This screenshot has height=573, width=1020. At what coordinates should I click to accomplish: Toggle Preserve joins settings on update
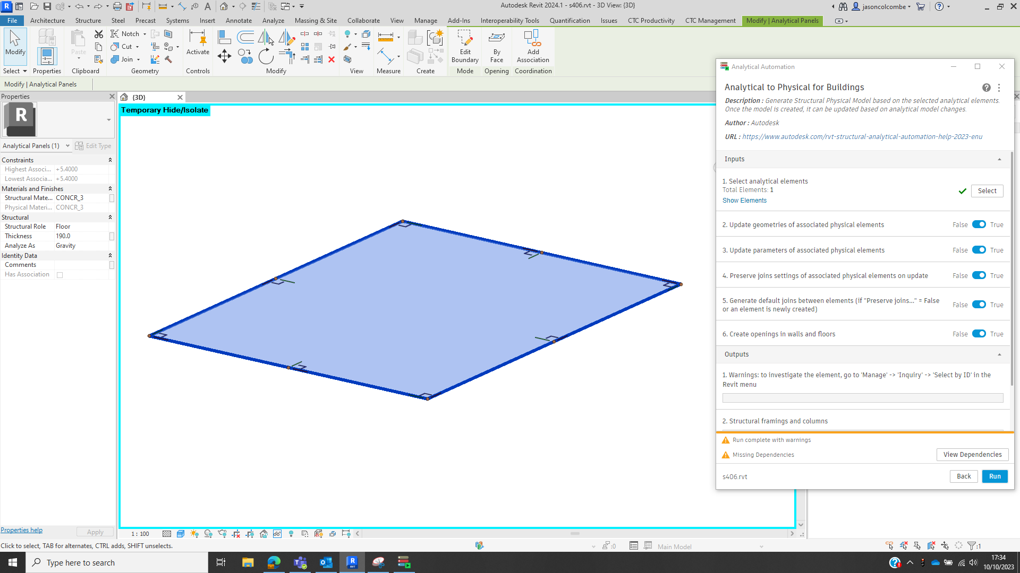coord(979,275)
